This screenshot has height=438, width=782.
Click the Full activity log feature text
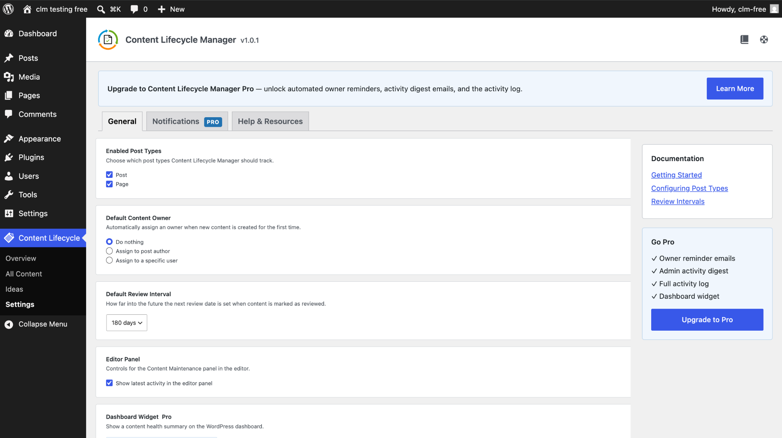click(684, 284)
